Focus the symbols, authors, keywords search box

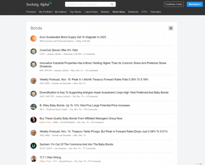(90, 4)
